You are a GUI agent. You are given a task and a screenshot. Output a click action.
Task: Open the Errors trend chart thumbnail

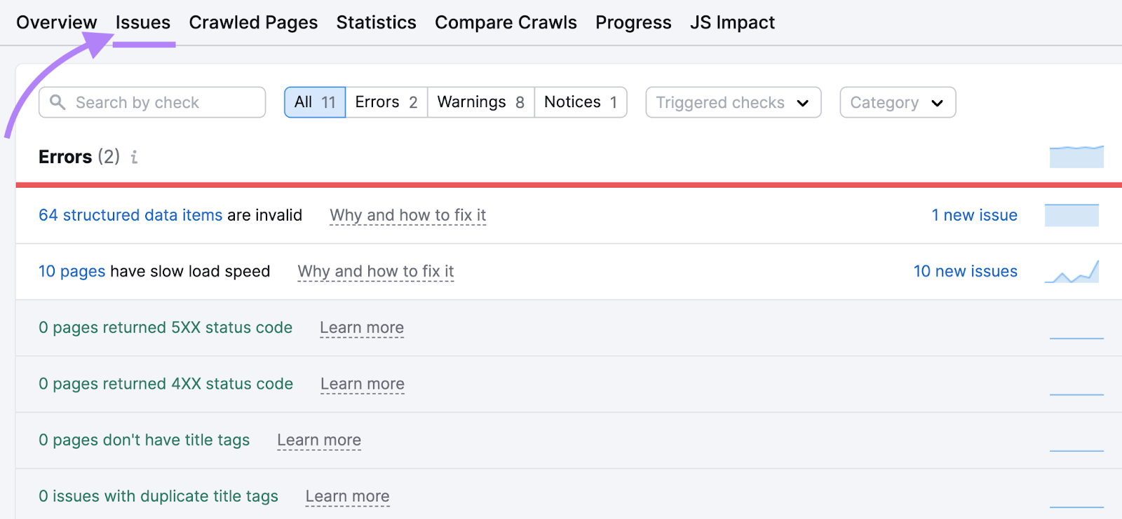1076,156
